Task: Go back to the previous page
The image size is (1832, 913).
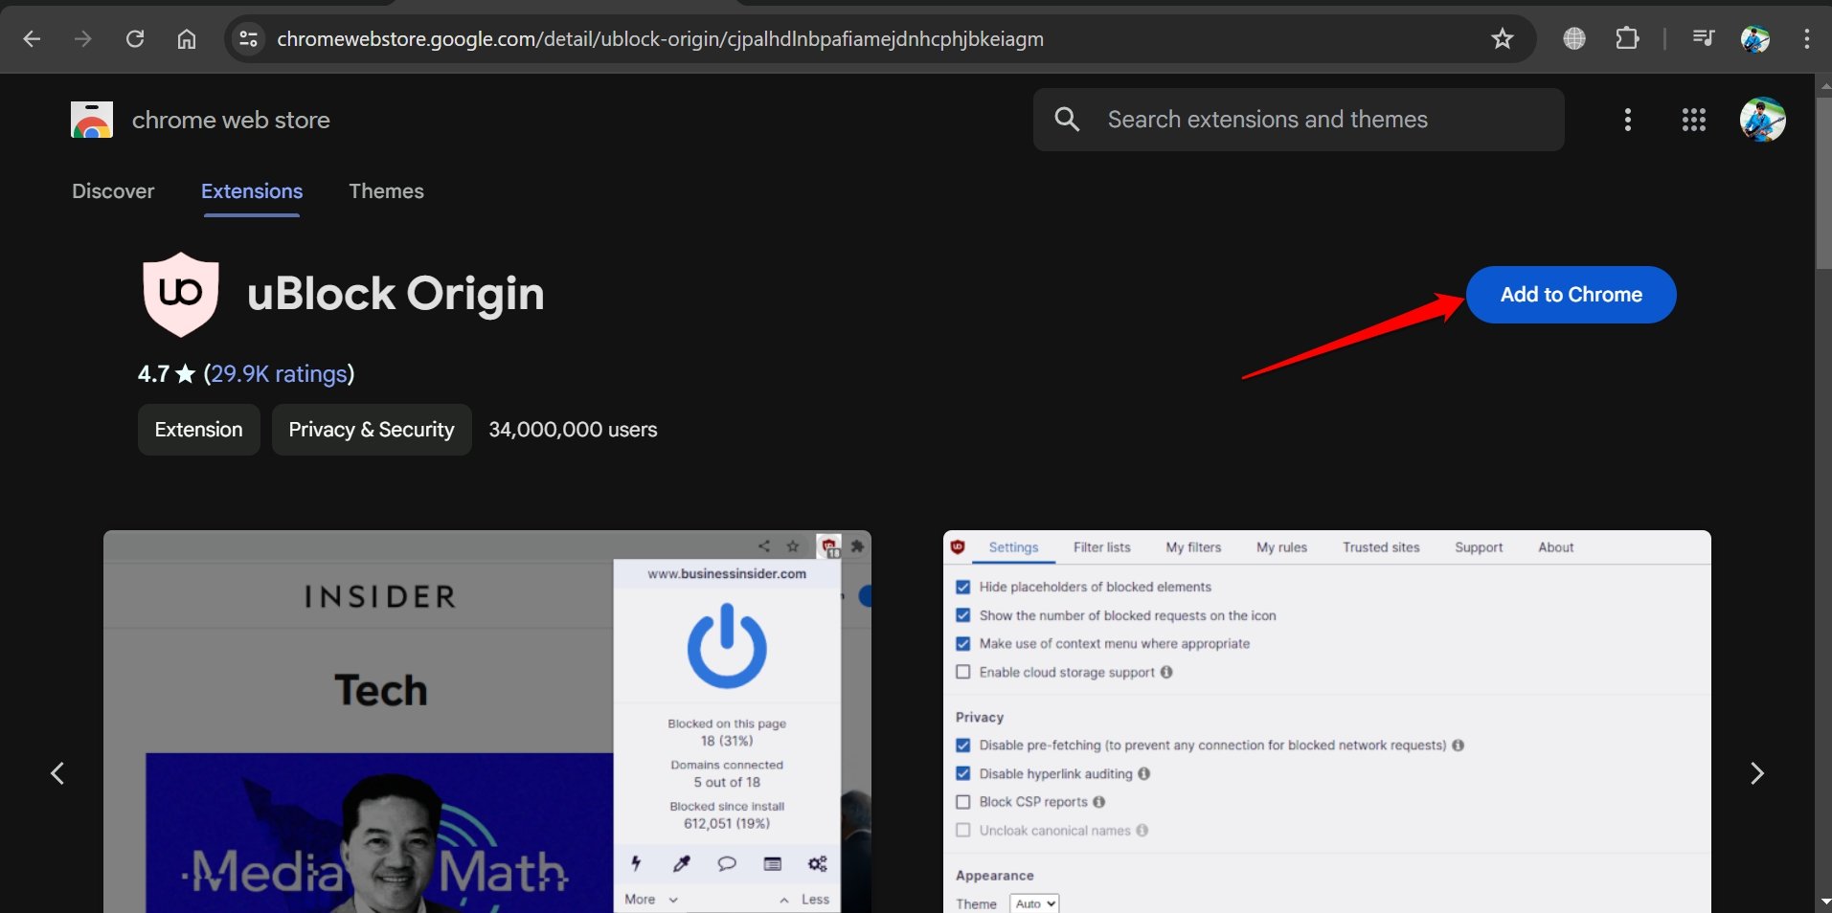Action: [x=32, y=38]
